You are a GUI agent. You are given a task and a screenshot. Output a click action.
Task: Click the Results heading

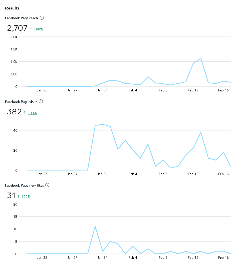[x=12, y=8]
